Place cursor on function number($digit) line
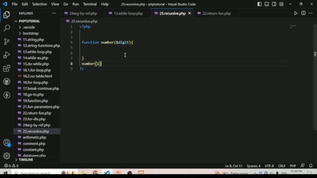 [107, 43]
